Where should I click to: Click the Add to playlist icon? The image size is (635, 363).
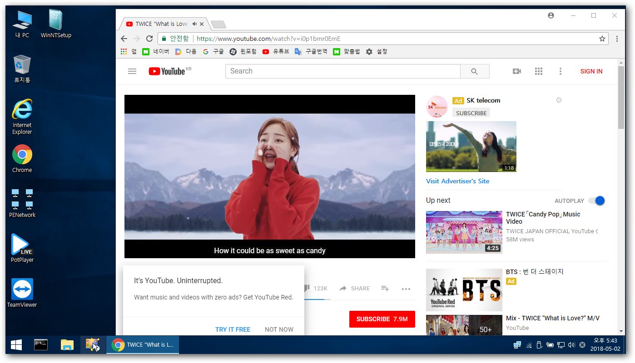385,288
